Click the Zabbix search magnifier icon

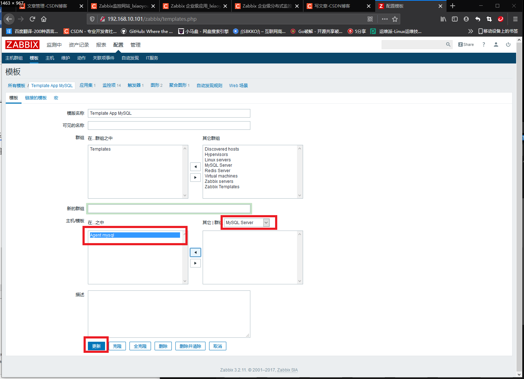pos(448,44)
